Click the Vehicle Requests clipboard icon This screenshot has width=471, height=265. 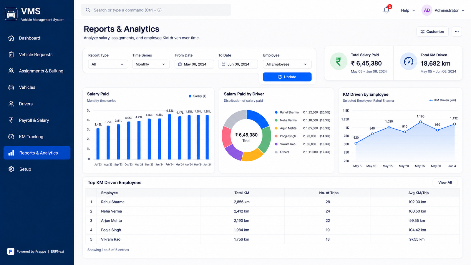coord(11,54)
